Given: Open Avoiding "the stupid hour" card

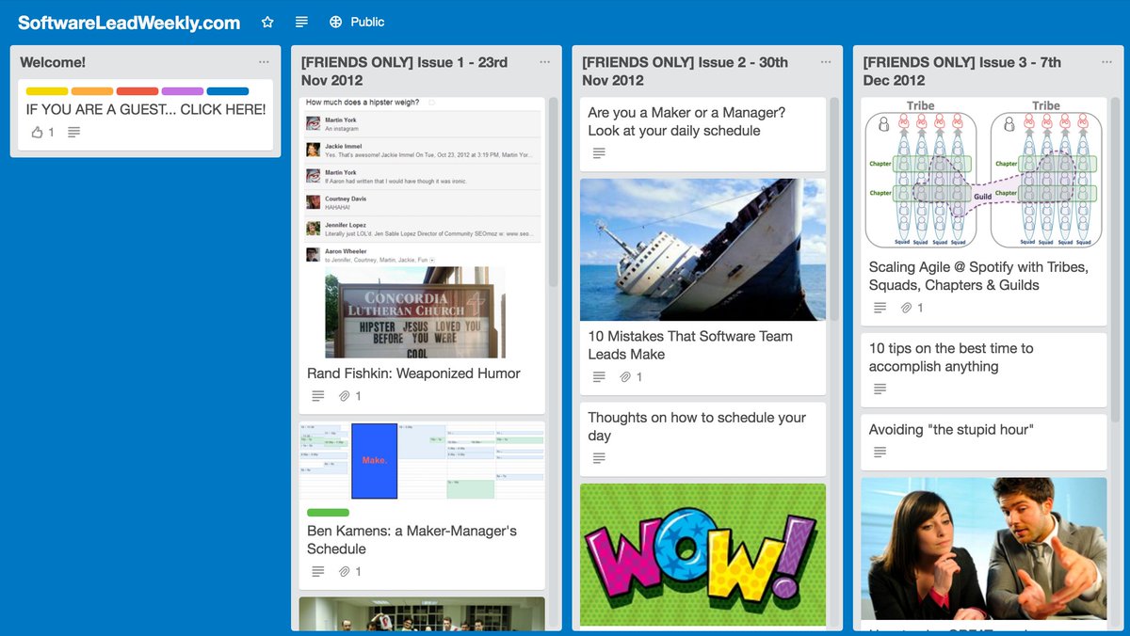Looking at the screenshot, I should [951, 430].
